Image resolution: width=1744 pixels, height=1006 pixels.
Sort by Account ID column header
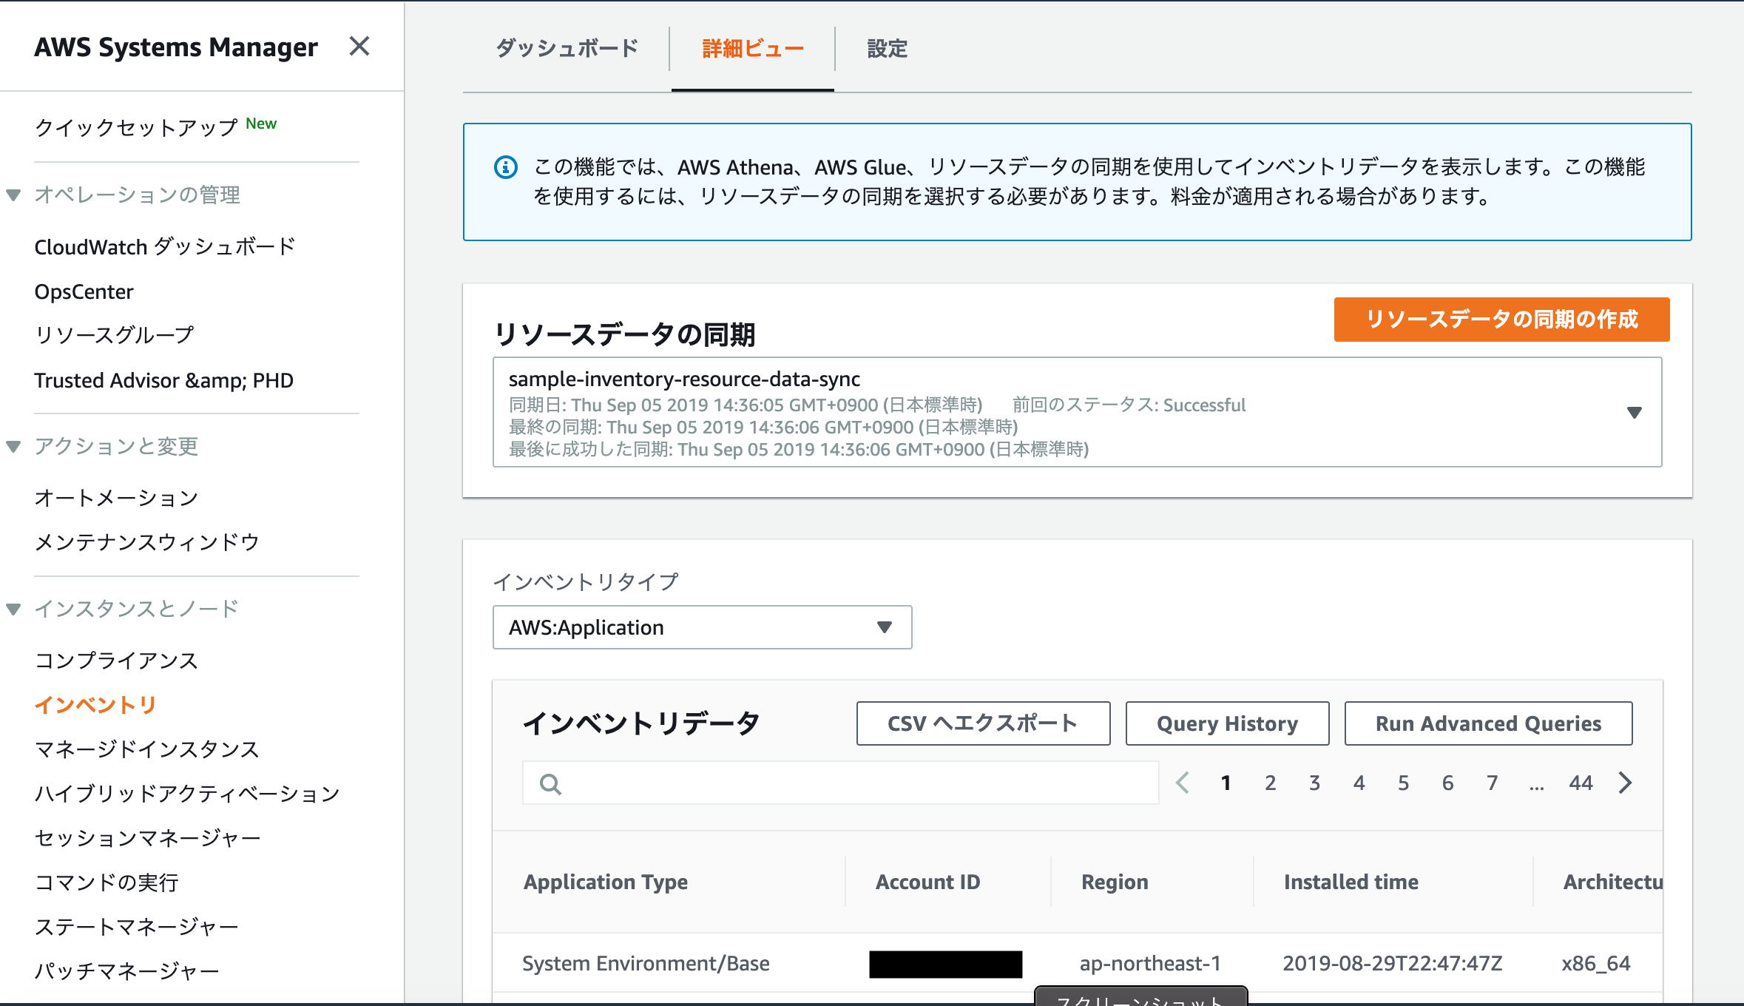(927, 882)
